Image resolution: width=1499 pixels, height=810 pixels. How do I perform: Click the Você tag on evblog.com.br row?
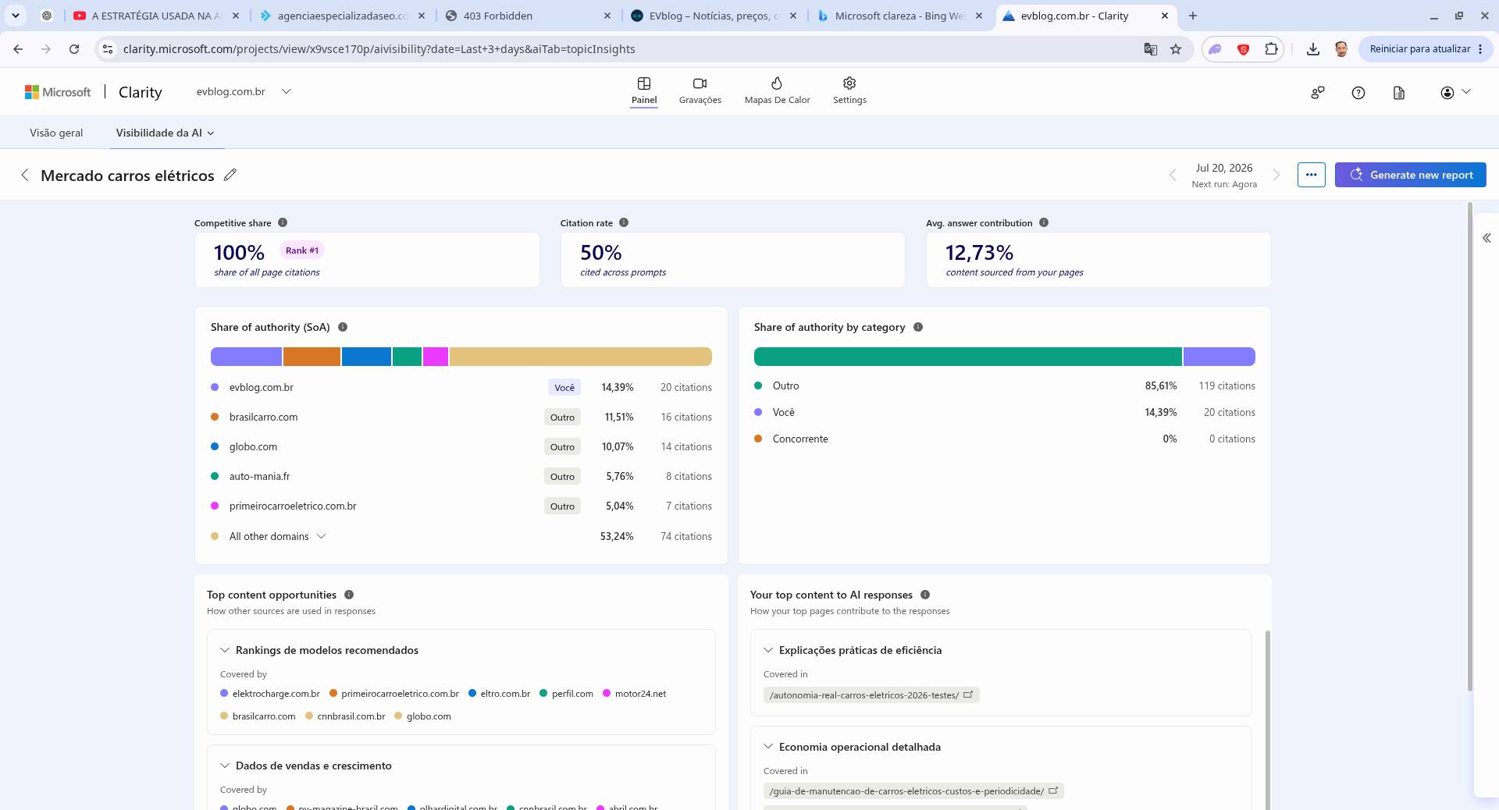[564, 387]
